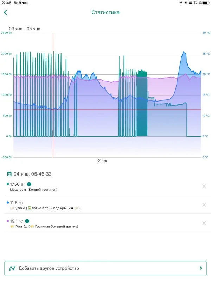Tap calendar icon beside 04 янв timestamp

pyautogui.click(x=9, y=174)
